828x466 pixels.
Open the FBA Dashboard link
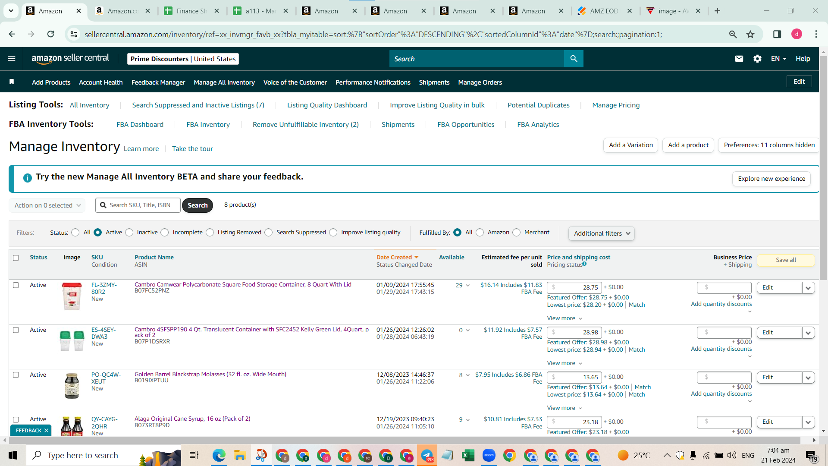[140, 125]
